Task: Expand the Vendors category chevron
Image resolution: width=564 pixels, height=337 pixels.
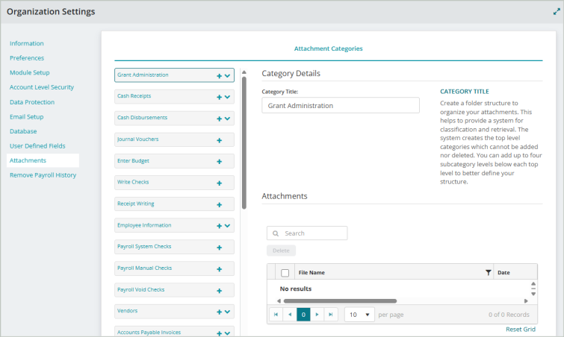Action: [x=227, y=312]
